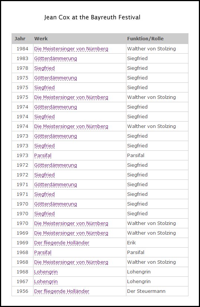Open the 1970 Die Meistersinger von Nürnberg link
200x307 pixels.
[71, 223]
